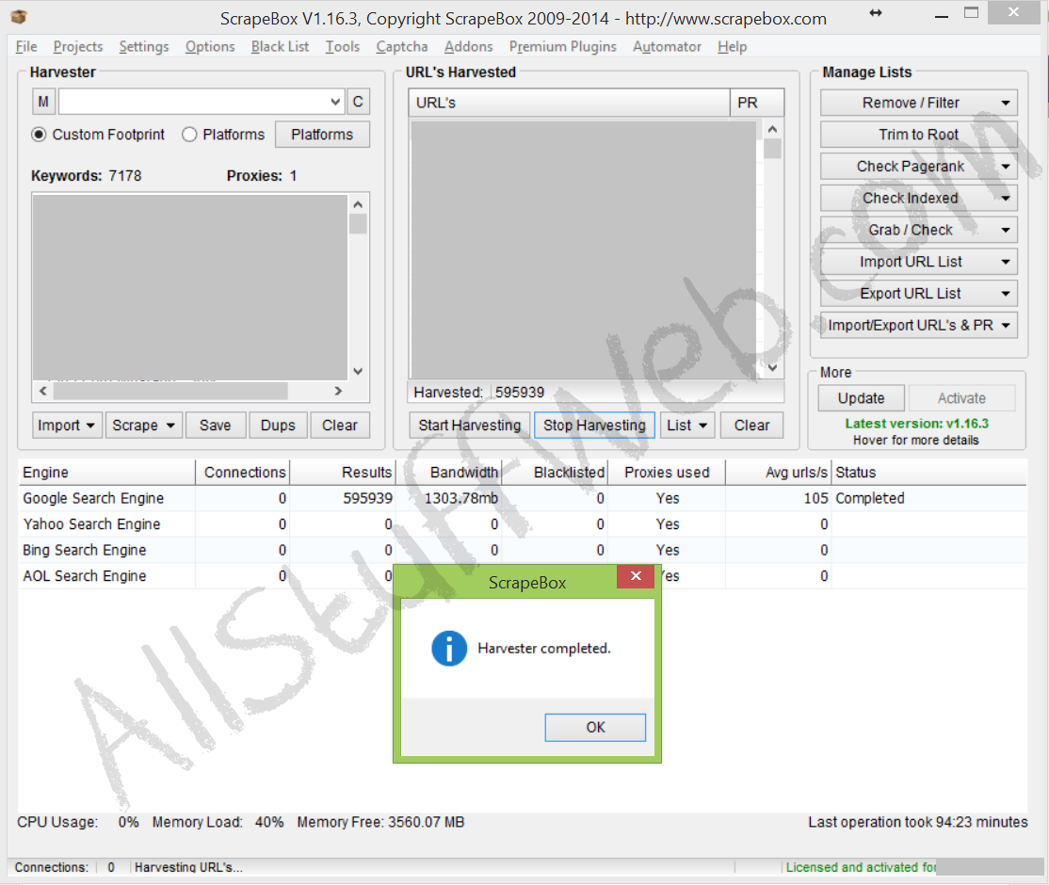Click the Status column header

pos(928,473)
